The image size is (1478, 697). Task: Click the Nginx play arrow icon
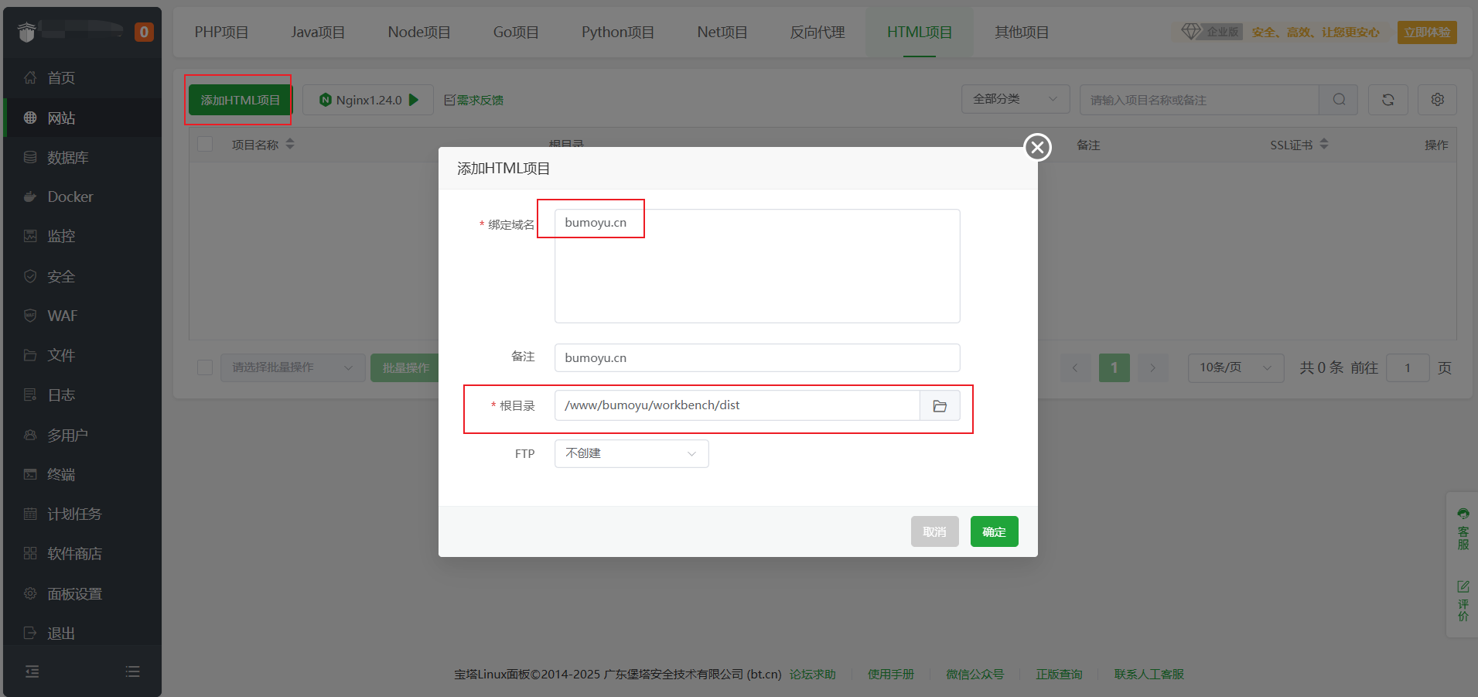pyautogui.click(x=414, y=100)
